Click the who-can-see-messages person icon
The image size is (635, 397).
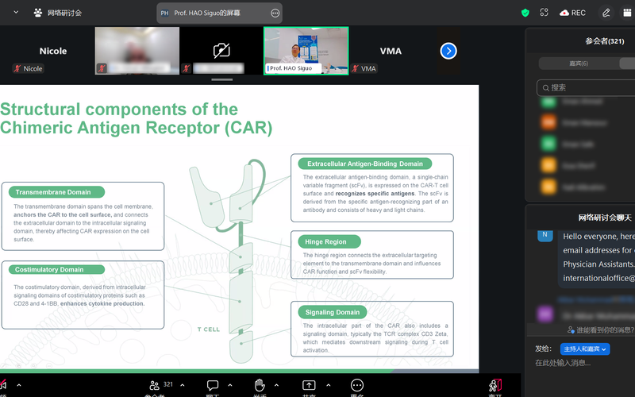pyautogui.click(x=571, y=330)
